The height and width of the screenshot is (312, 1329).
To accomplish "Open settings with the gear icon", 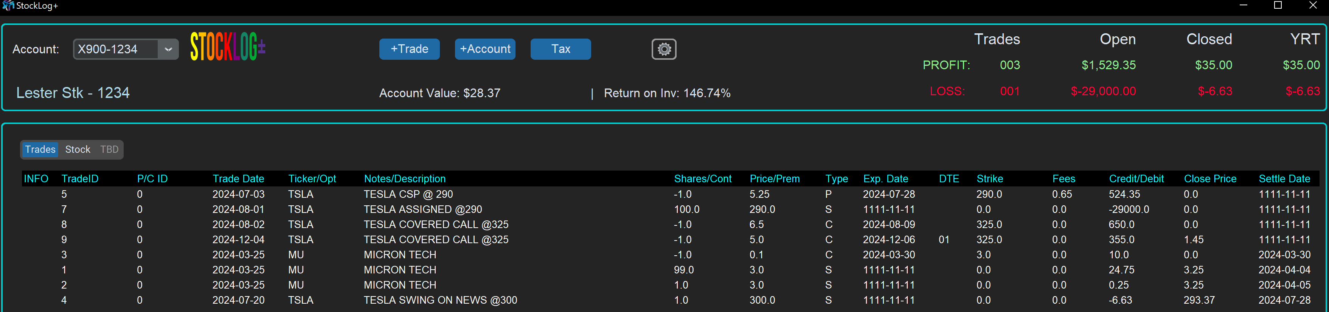I will click(x=663, y=49).
